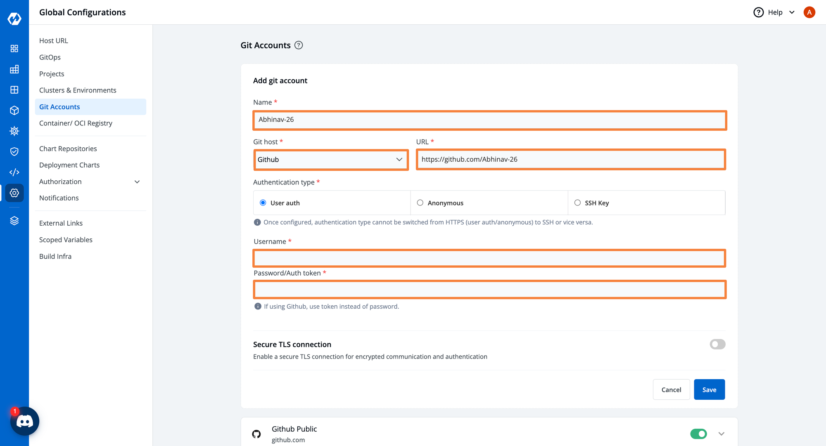
Task: Select the SSH Key authentication radio button
Action: [578, 203]
